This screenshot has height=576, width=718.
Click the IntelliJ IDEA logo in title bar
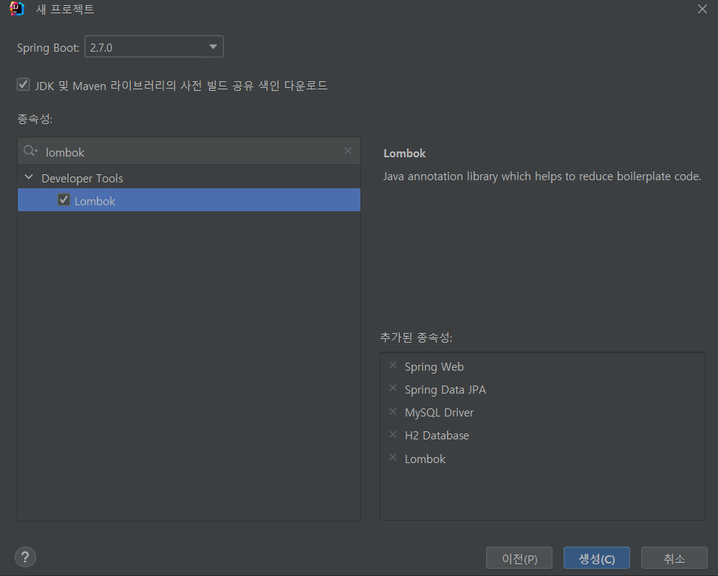(x=17, y=9)
